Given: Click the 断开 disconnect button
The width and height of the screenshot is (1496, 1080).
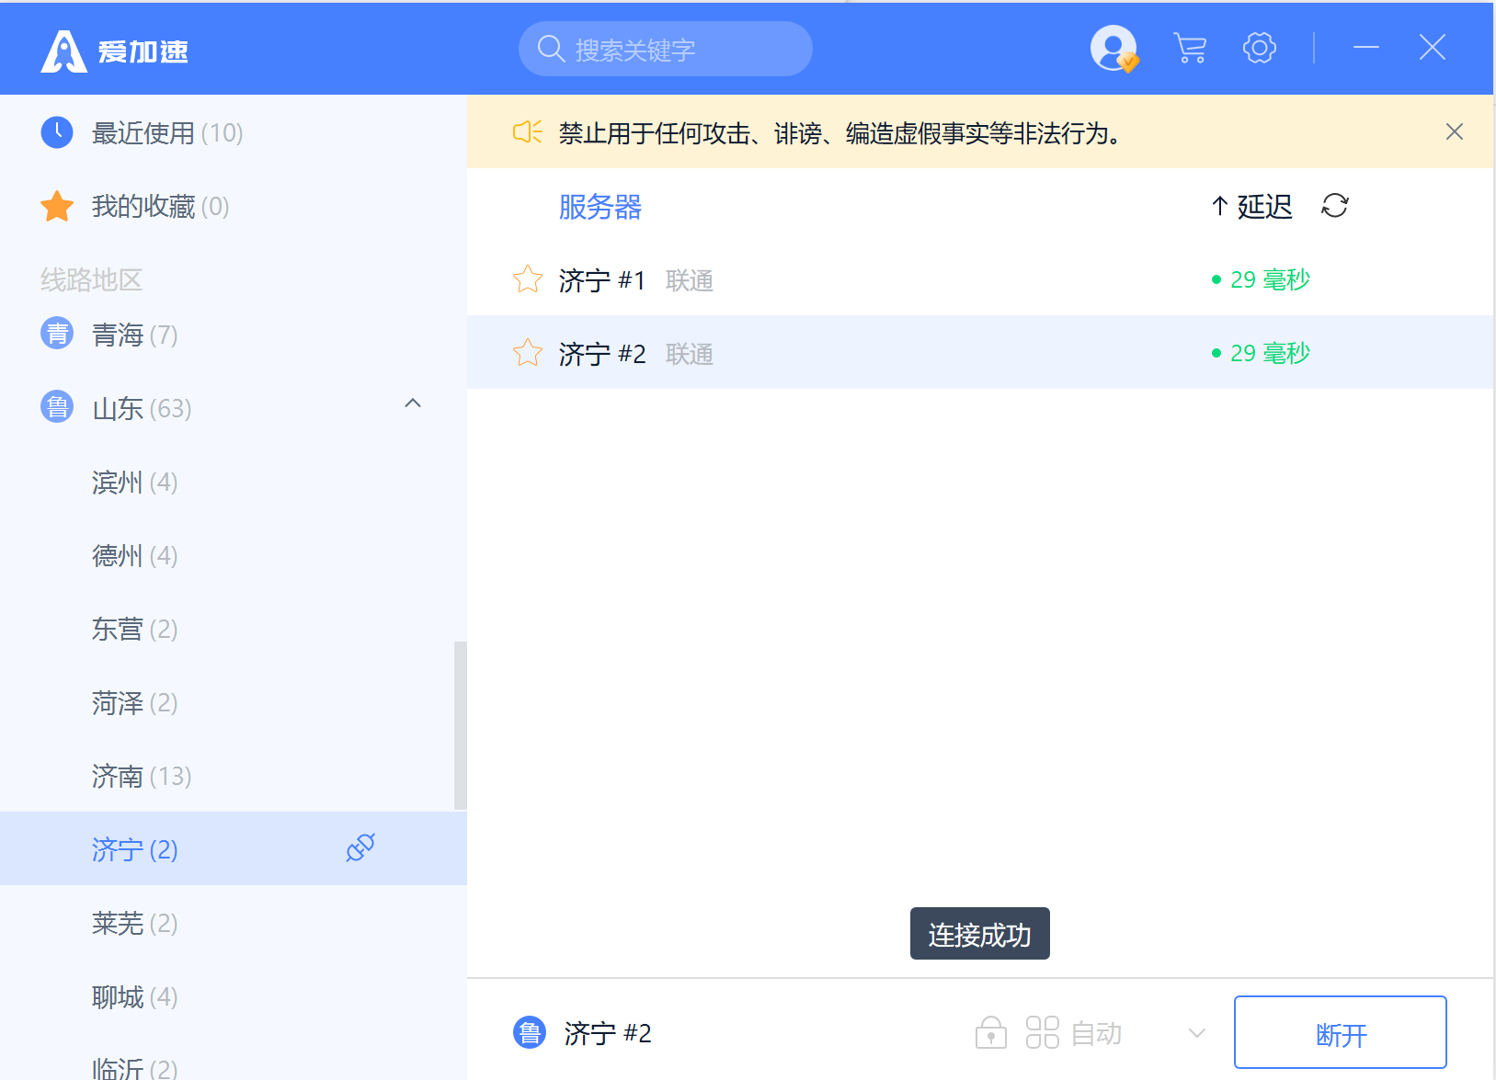Looking at the screenshot, I should tap(1340, 1033).
